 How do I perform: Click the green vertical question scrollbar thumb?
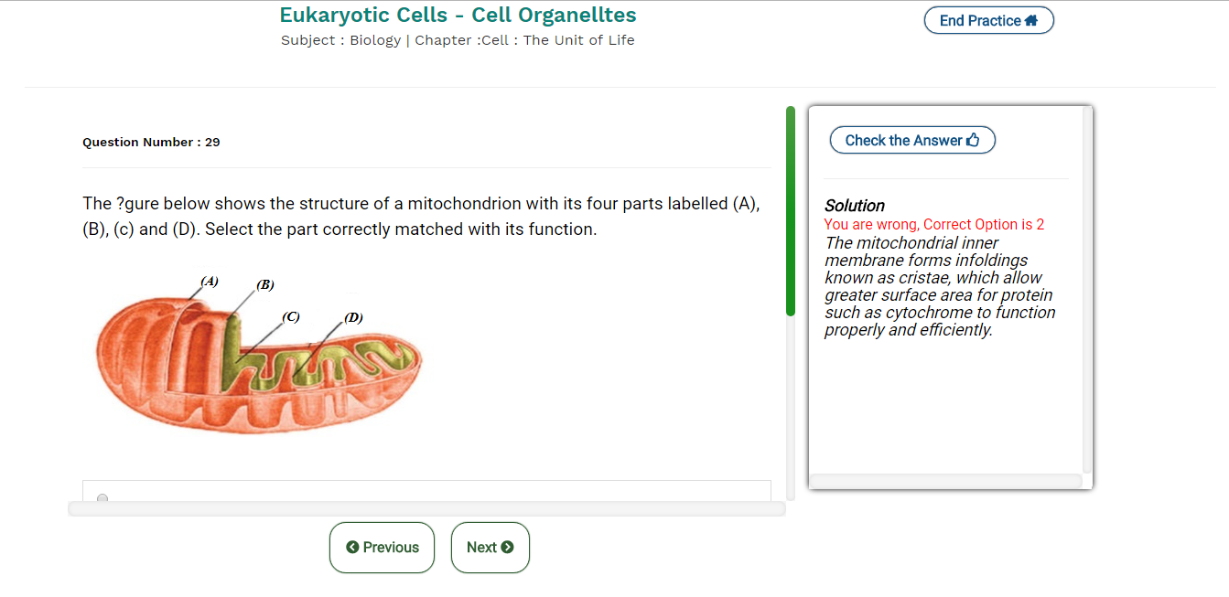point(791,210)
